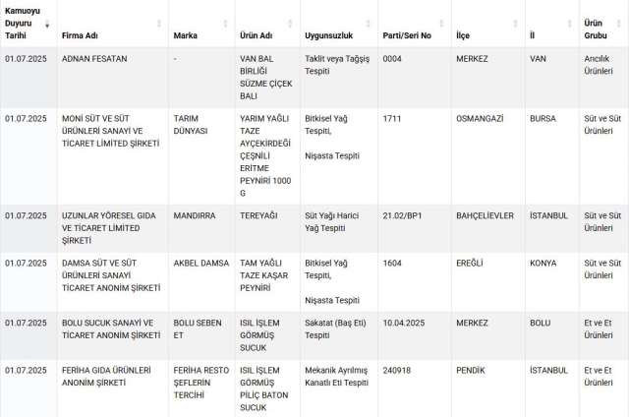Click the TARIM DÜNYASI brand cell
The width and height of the screenshot is (629, 417).
click(x=190, y=125)
